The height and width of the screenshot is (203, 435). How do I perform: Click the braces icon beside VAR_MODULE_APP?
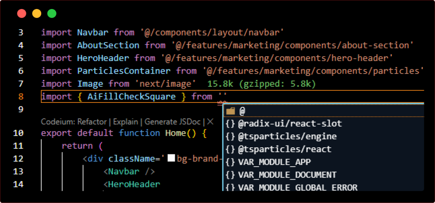click(231, 162)
